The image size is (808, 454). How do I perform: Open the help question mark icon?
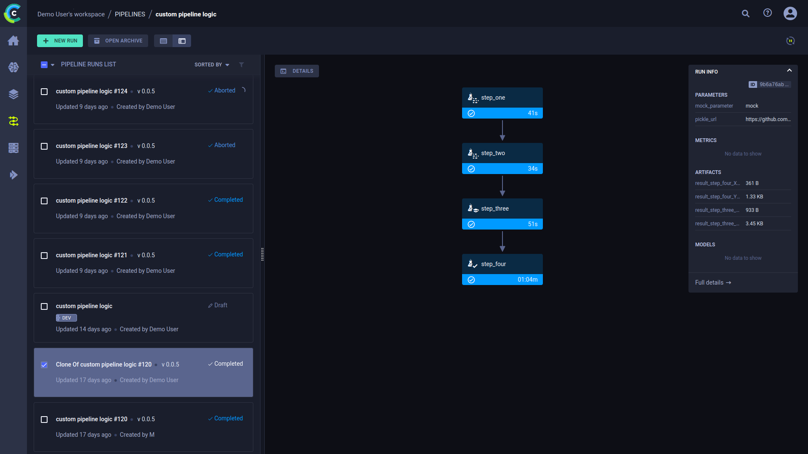coord(768,13)
